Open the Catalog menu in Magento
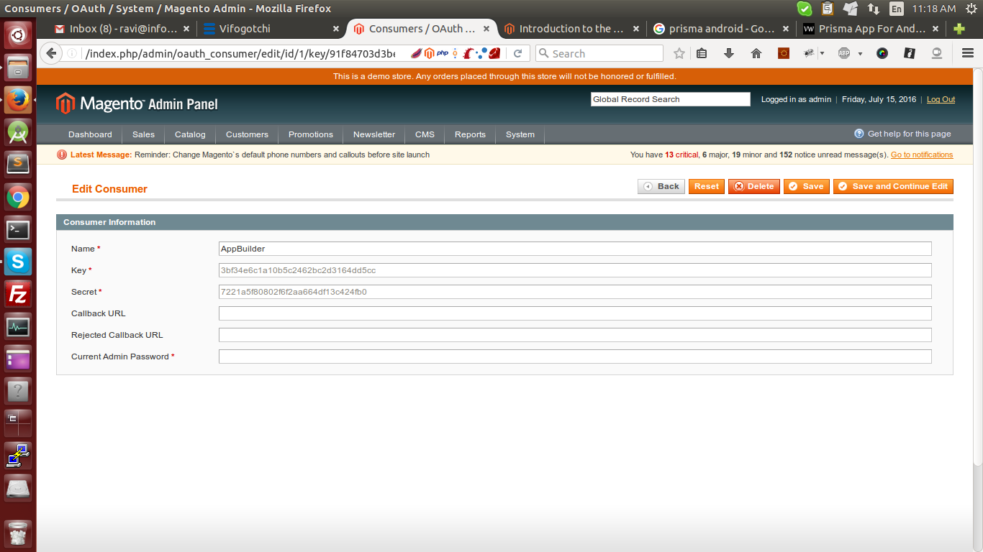Screen dimensions: 983x552 (x=190, y=134)
